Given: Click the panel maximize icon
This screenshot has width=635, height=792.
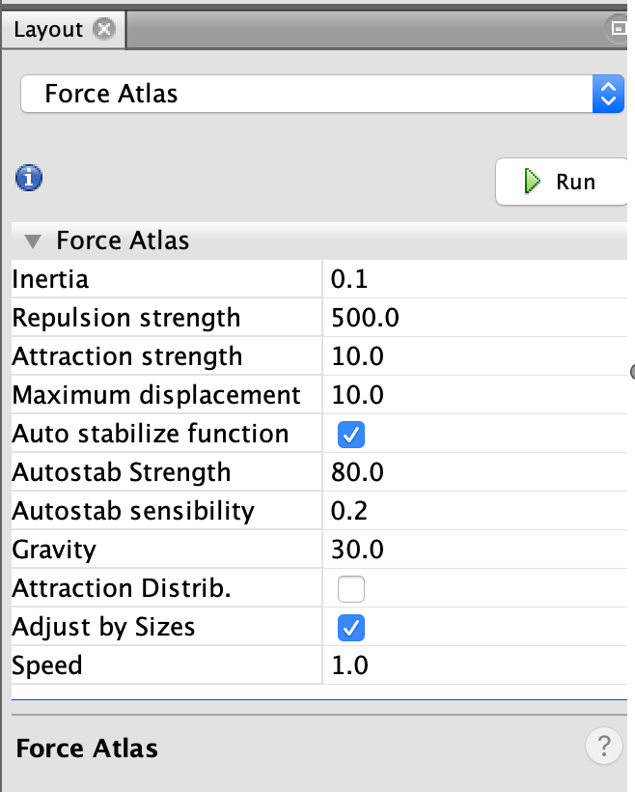Looking at the screenshot, I should pos(619,28).
